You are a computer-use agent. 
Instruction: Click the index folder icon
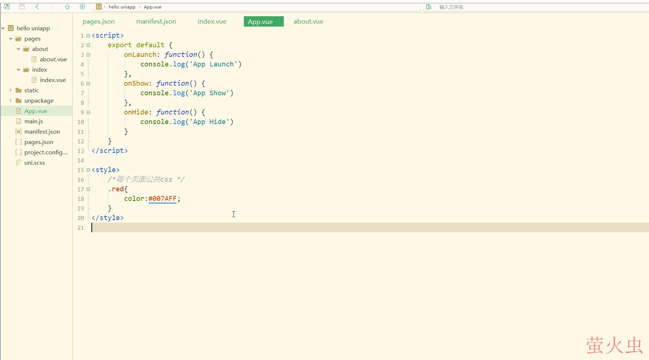tap(26, 69)
